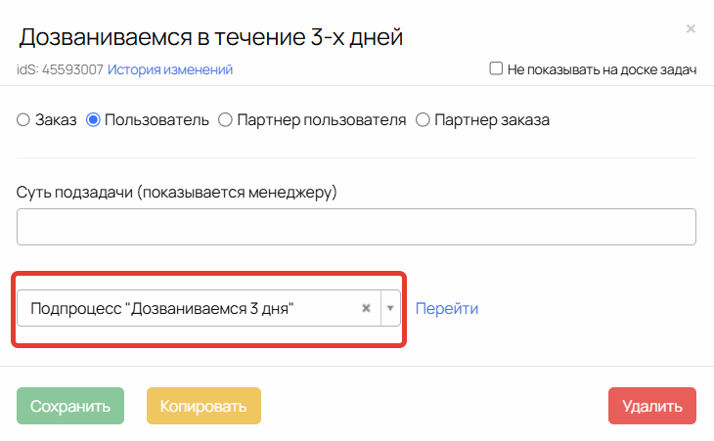Select the Пользователь radio button

[x=93, y=120]
